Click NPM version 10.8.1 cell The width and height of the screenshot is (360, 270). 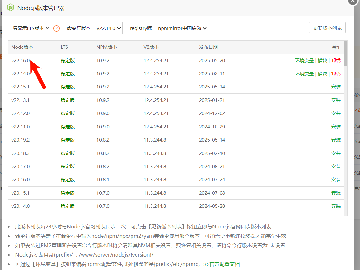[x=103, y=180]
